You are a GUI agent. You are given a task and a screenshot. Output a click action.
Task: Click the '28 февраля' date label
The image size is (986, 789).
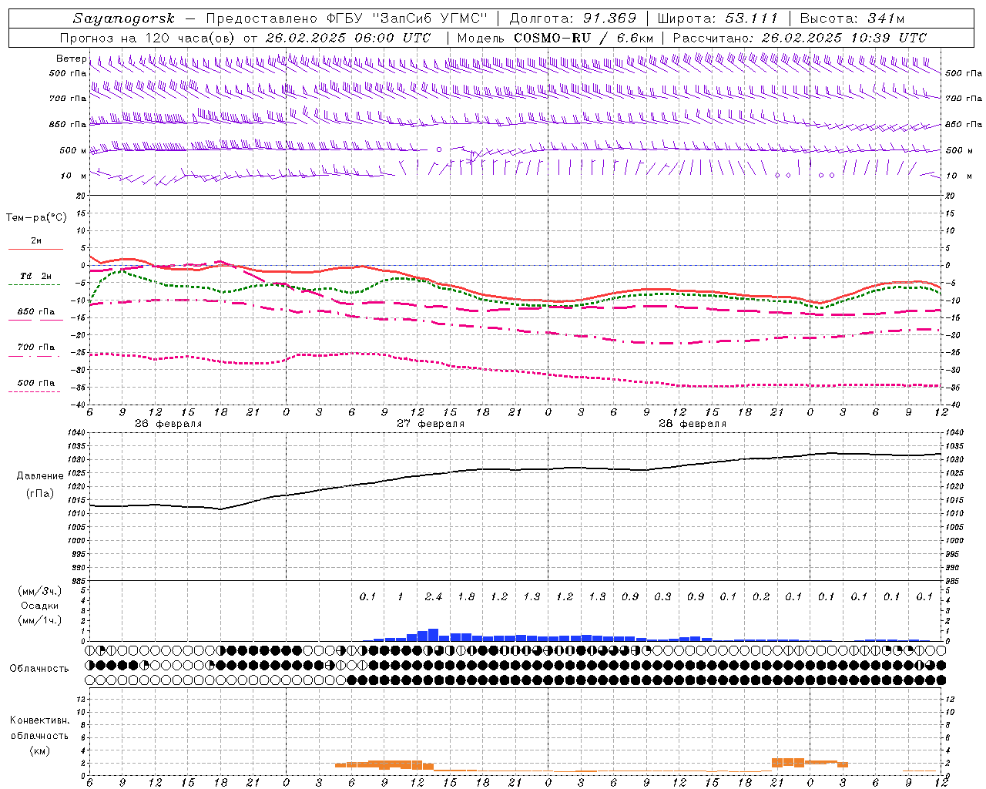tap(693, 424)
